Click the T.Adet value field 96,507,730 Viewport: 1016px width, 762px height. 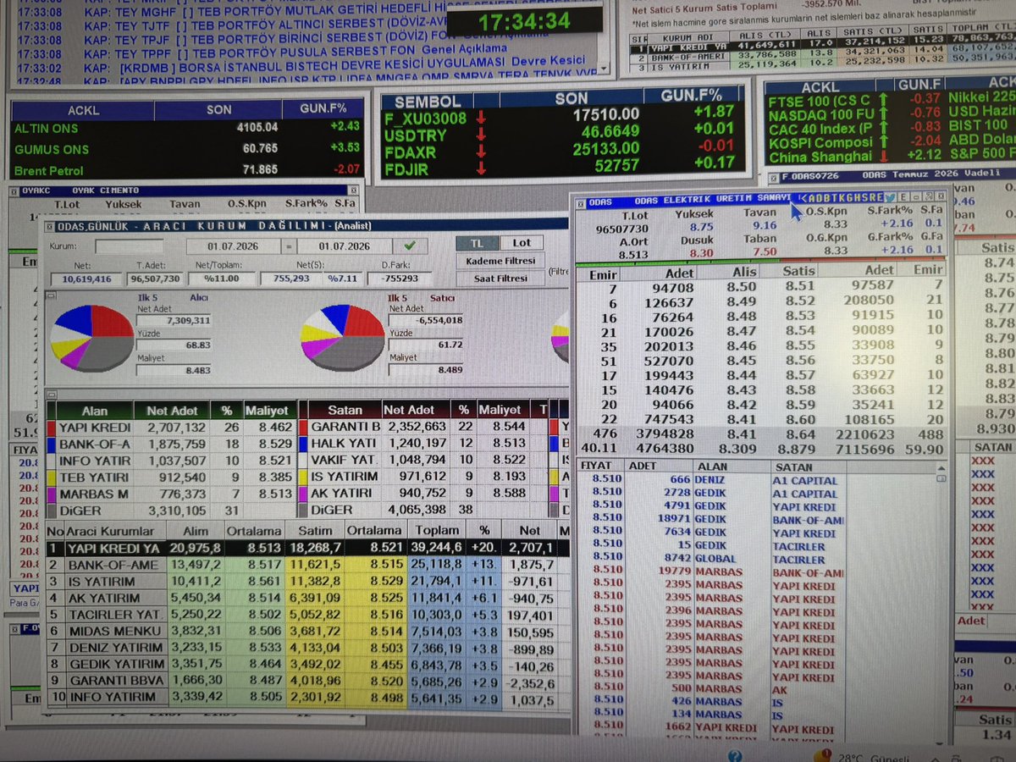(155, 278)
